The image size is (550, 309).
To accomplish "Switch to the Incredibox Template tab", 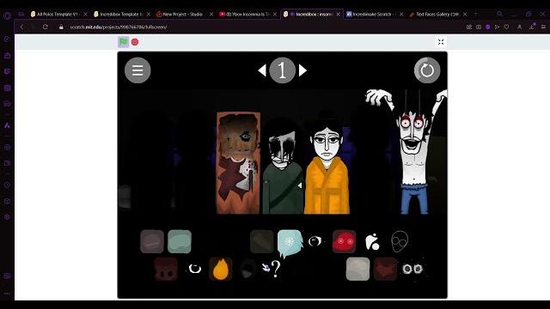I will pos(120,15).
